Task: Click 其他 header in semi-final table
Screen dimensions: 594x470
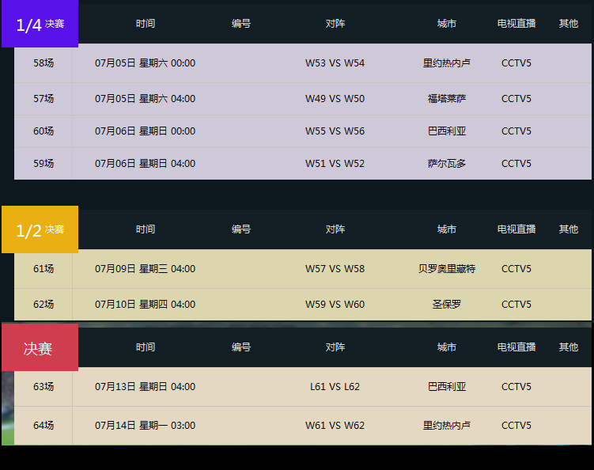Action: coord(569,229)
